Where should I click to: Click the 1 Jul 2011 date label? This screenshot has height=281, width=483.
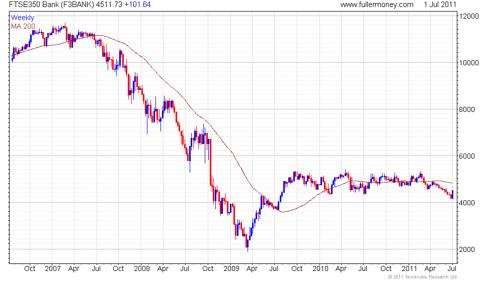(440, 5)
